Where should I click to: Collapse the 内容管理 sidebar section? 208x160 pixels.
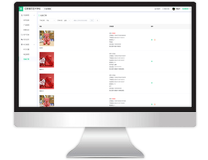34,15
